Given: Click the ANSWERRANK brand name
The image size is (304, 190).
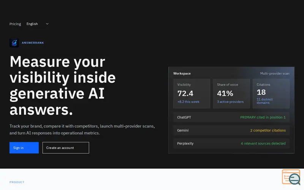Looking at the screenshot, I should point(33,43).
